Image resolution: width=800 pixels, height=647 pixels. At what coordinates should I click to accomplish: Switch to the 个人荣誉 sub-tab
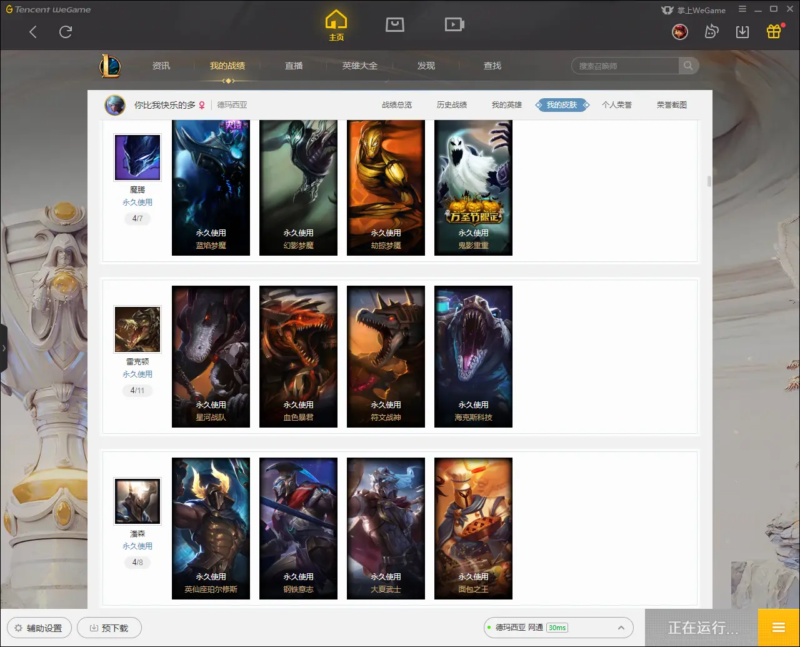pos(617,105)
